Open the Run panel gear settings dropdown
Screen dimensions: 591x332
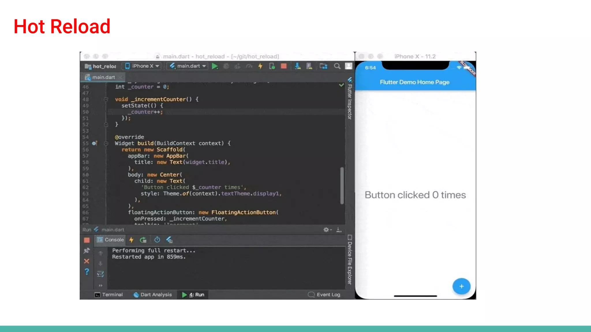click(327, 230)
